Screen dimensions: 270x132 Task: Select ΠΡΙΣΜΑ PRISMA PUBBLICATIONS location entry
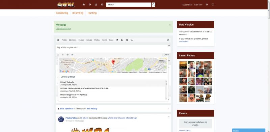pos(112,89)
